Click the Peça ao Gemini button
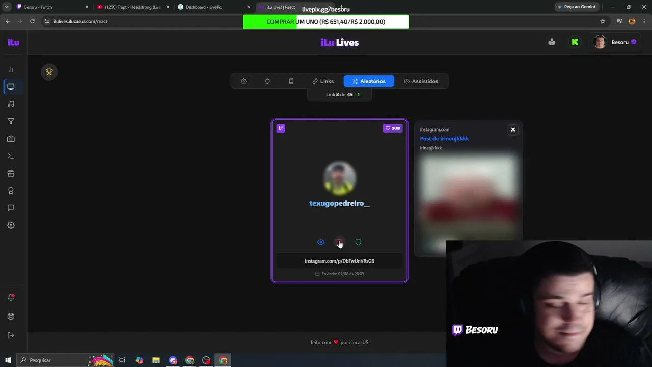The width and height of the screenshot is (652, 367). 576,7
